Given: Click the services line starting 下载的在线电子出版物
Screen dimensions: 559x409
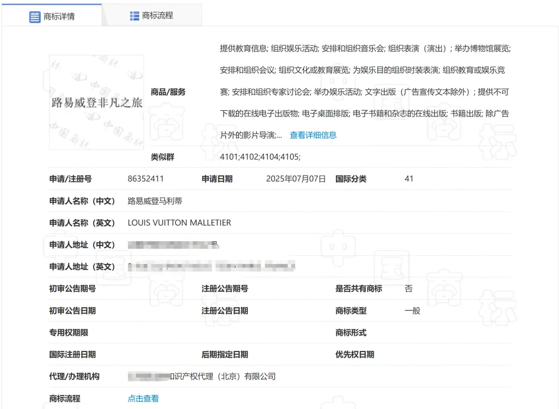Looking at the screenshot, I should [364, 114].
